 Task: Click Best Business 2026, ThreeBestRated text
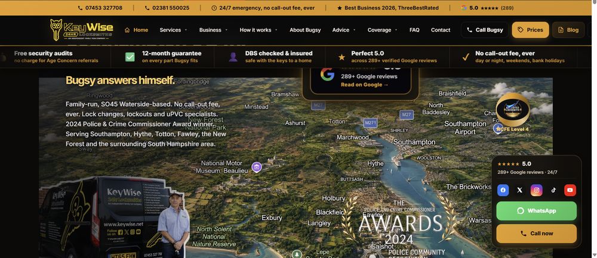392,8
